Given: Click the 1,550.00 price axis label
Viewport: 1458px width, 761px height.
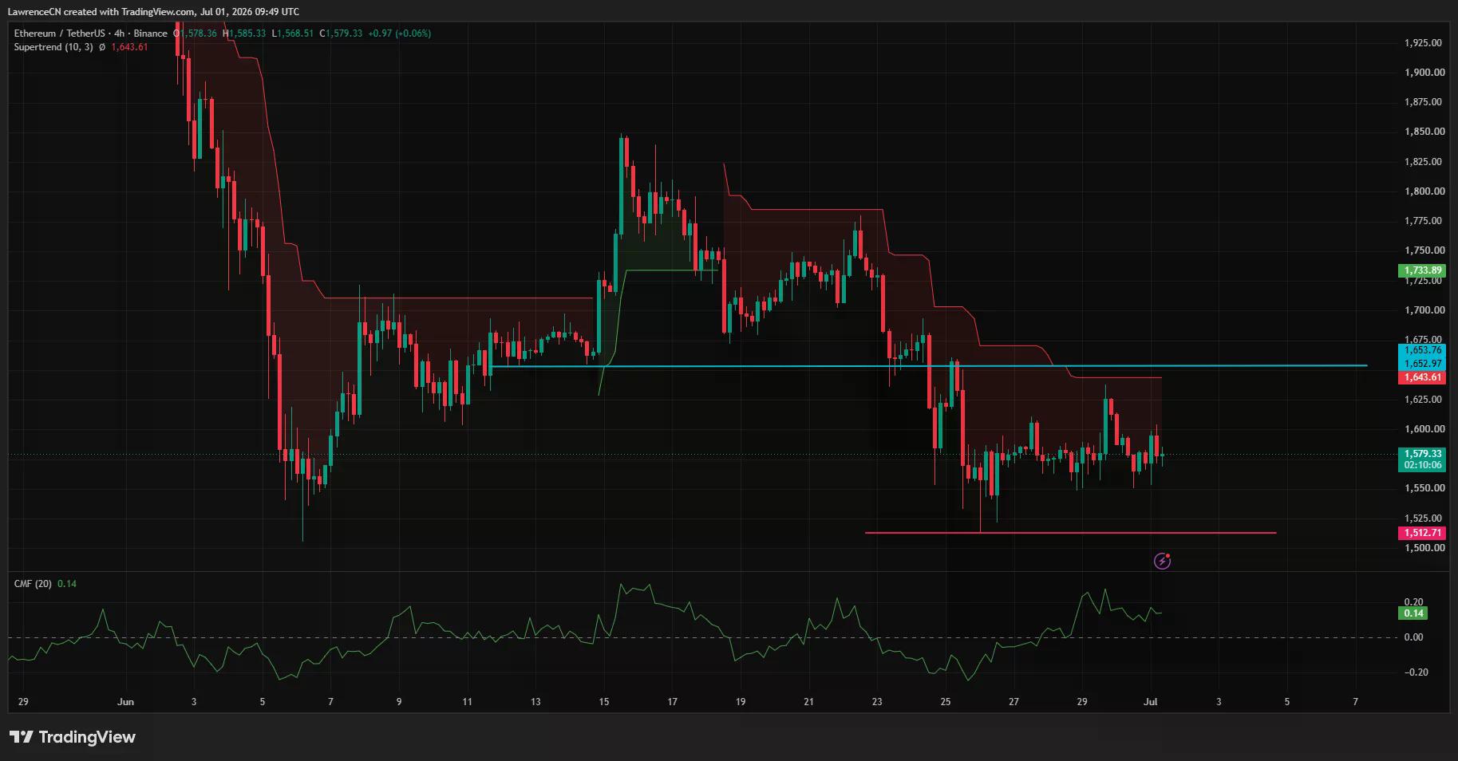Looking at the screenshot, I should coord(1424,488).
